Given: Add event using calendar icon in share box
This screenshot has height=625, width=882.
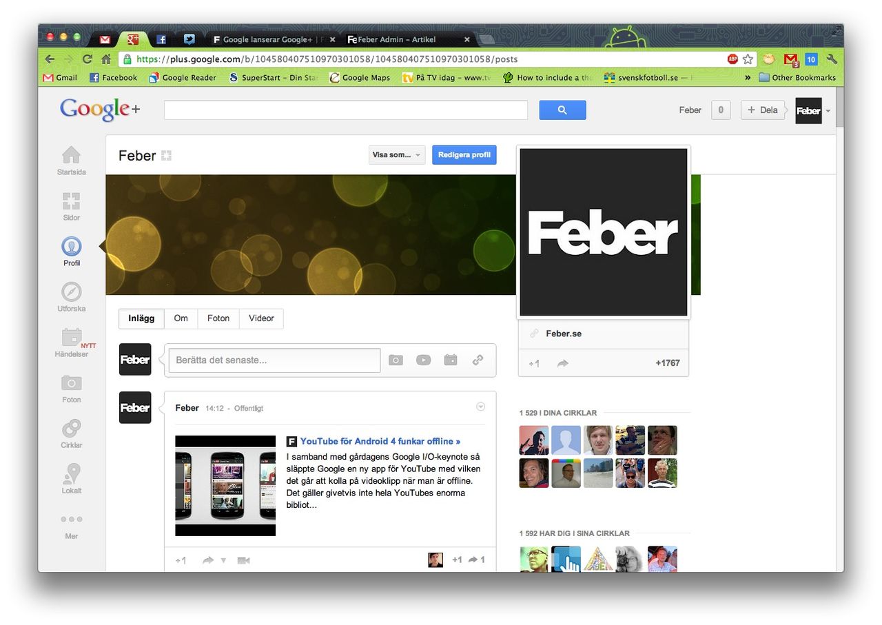Looking at the screenshot, I should click(x=451, y=360).
